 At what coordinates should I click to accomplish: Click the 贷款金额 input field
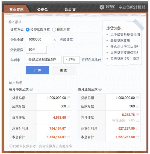pos(39,39)
